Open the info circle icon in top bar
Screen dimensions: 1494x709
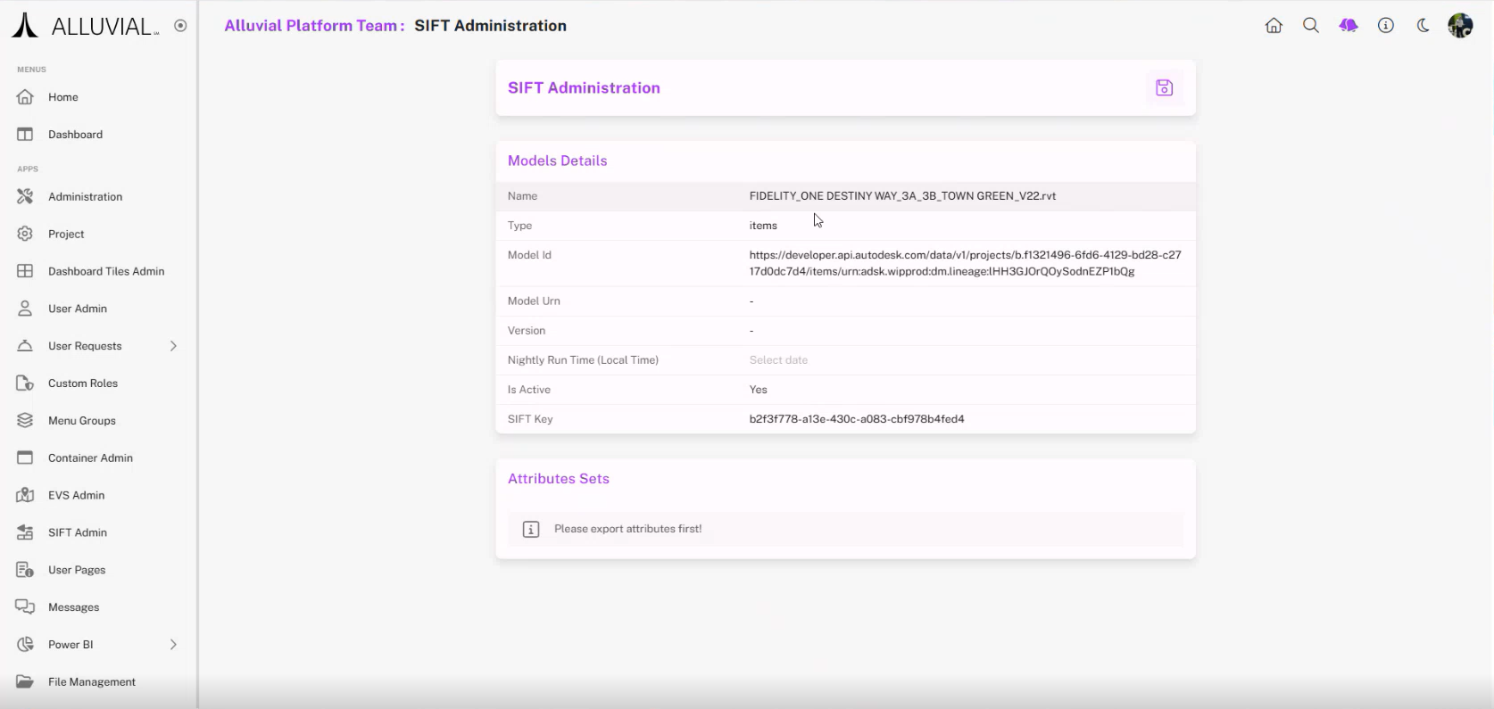[x=1385, y=26]
